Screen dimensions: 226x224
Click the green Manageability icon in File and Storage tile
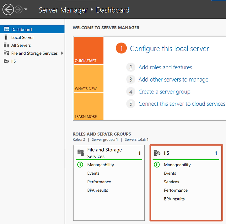point(80,165)
